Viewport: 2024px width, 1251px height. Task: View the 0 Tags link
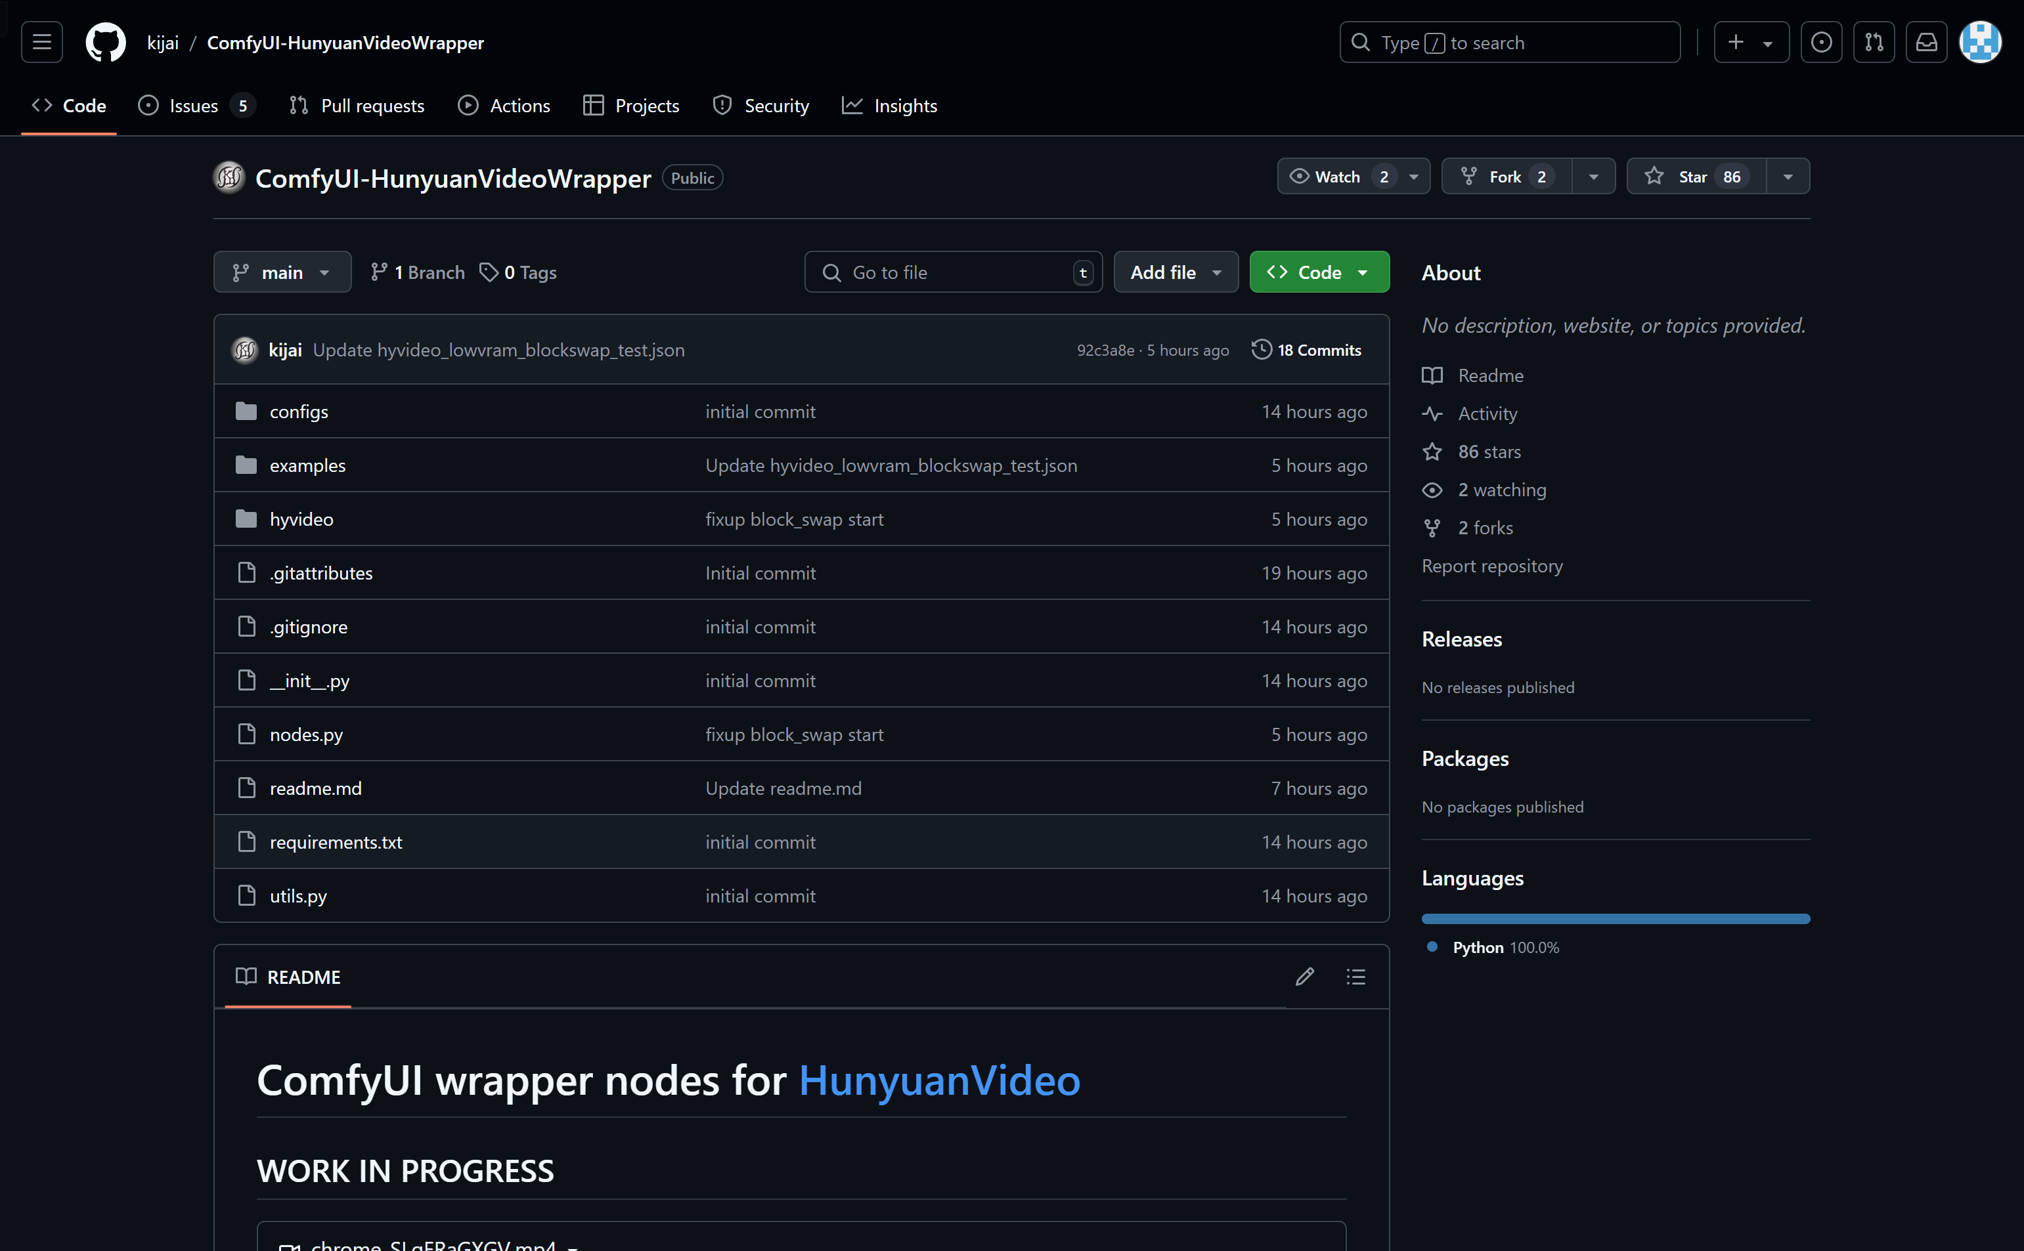pyautogui.click(x=518, y=272)
